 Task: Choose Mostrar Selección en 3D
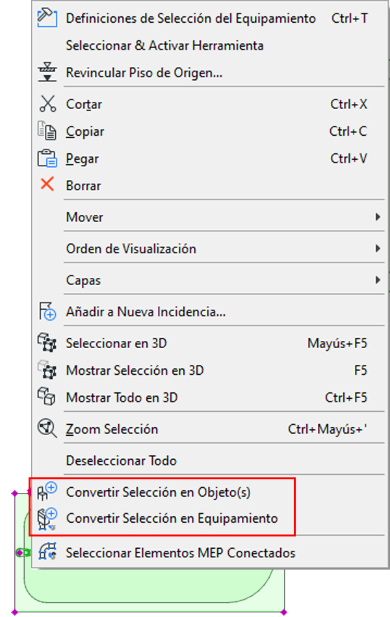click(135, 370)
